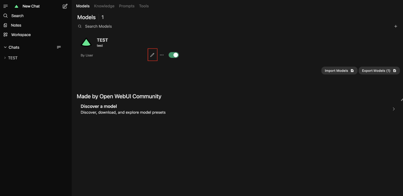Switch to the Knowledge tab
The width and height of the screenshot is (403, 196).
tap(104, 6)
